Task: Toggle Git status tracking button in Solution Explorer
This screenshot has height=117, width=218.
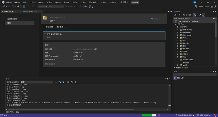Action: tap(195, 15)
